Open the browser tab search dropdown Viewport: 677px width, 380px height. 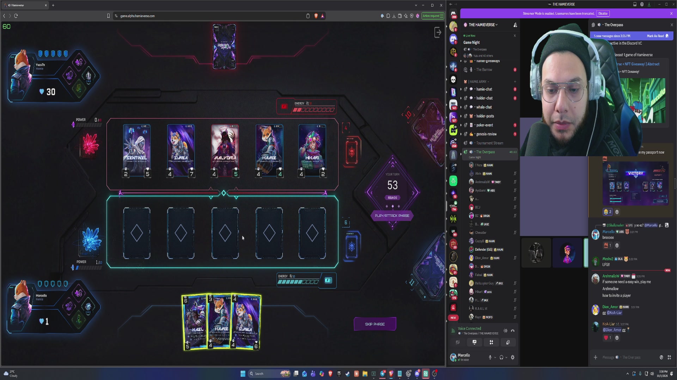click(x=416, y=5)
